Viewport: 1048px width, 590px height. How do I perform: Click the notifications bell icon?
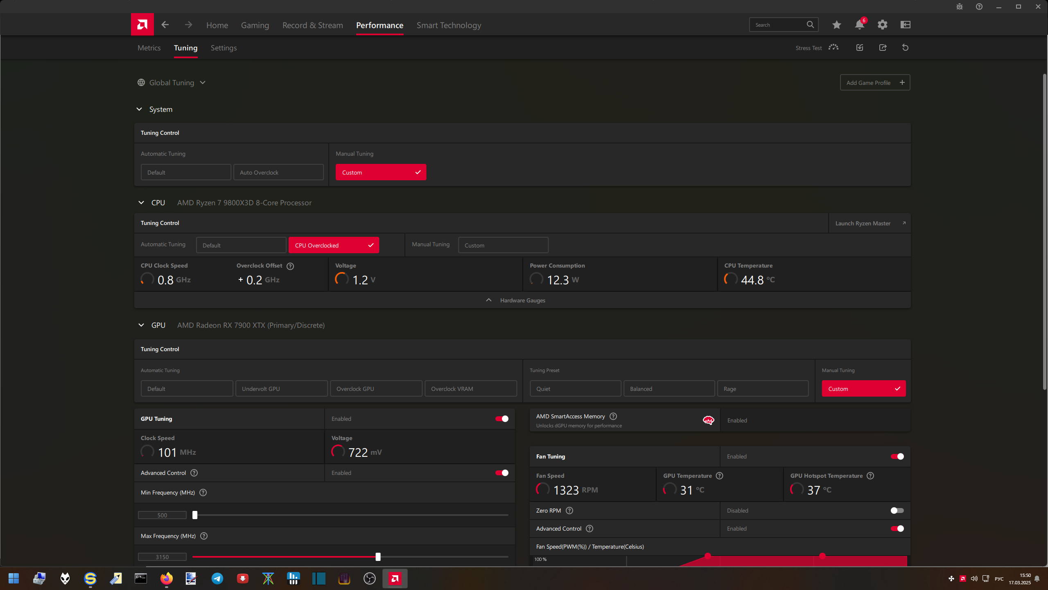pyautogui.click(x=859, y=25)
